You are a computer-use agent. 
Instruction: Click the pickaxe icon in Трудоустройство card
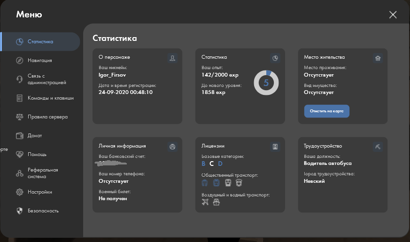[378, 147]
